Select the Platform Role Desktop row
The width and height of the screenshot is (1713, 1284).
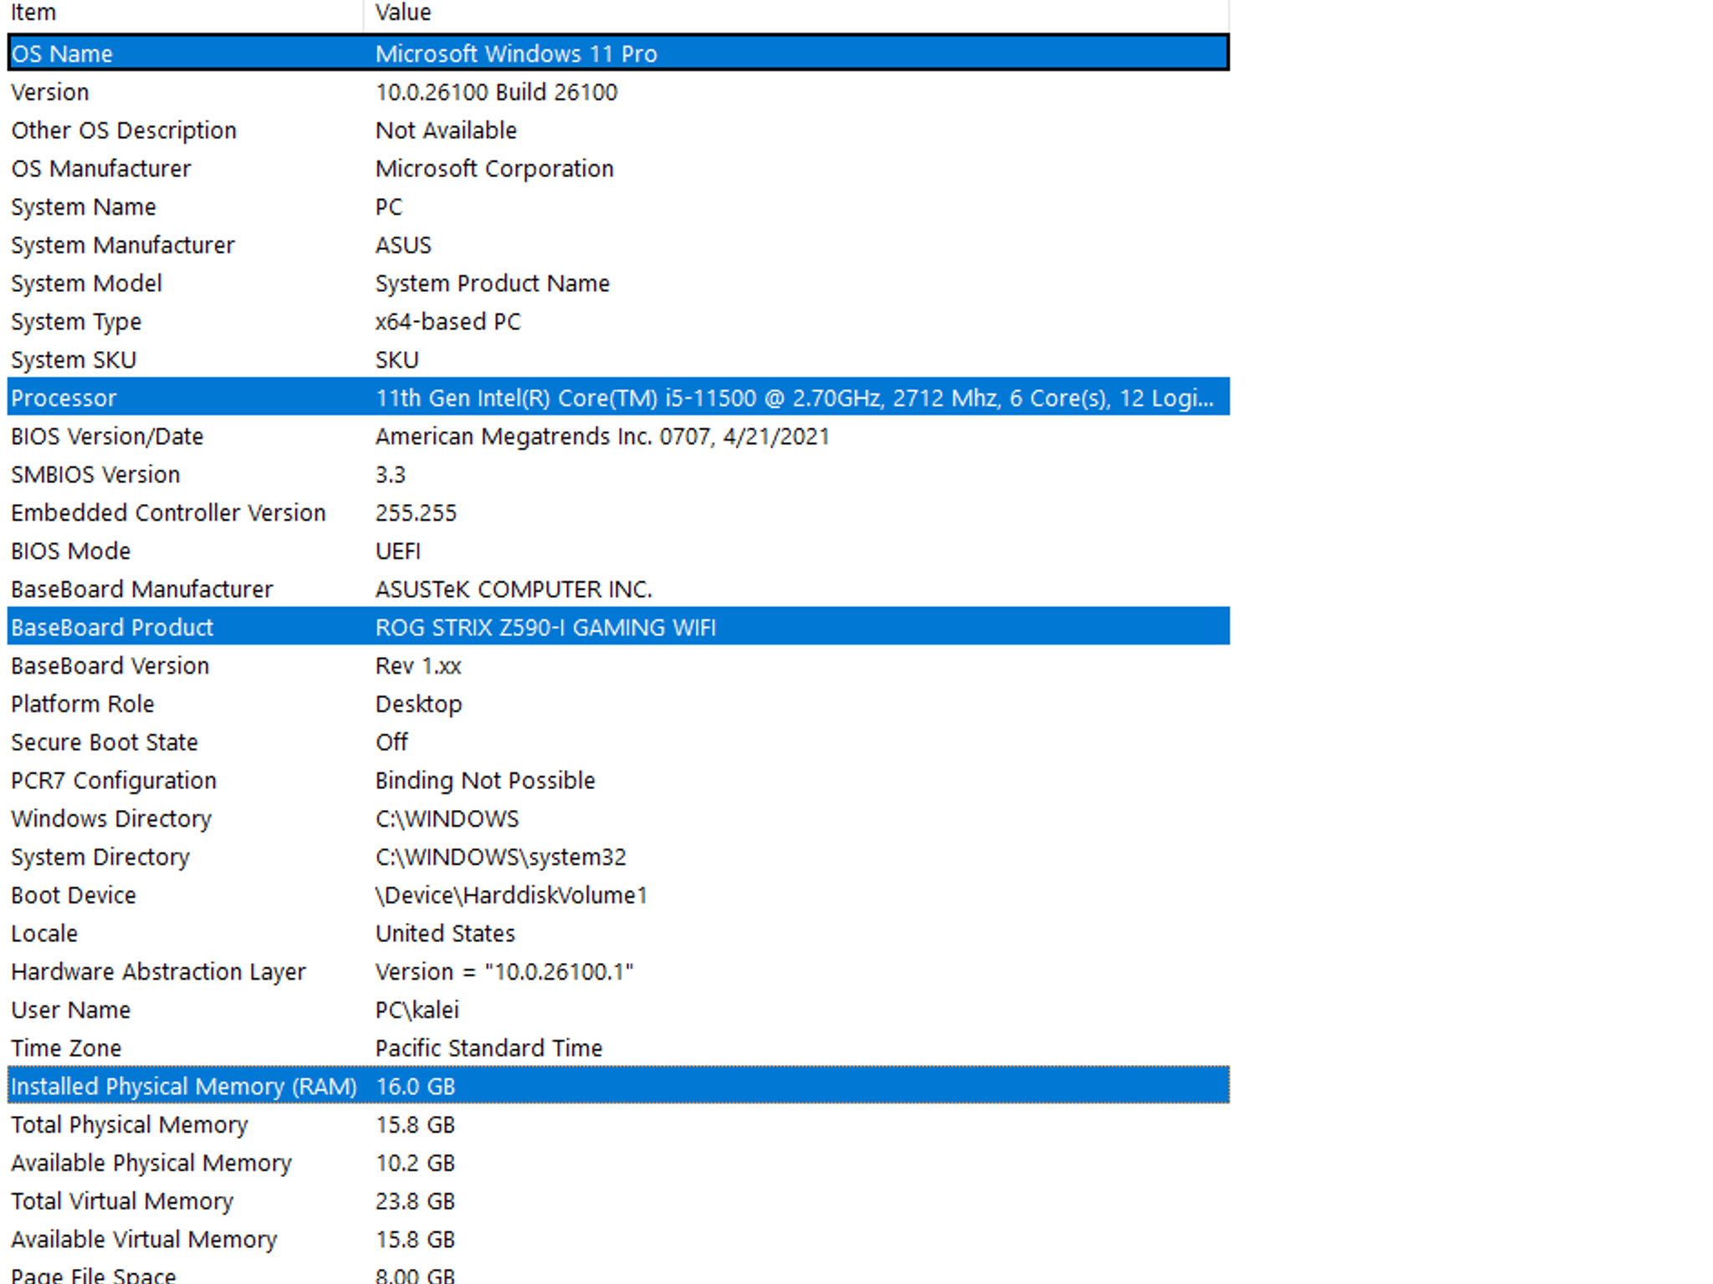[x=335, y=703]
